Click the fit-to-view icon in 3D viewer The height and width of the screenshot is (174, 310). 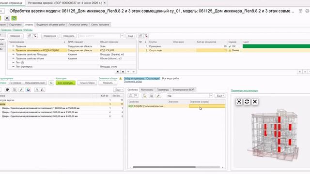click(239, 101)
